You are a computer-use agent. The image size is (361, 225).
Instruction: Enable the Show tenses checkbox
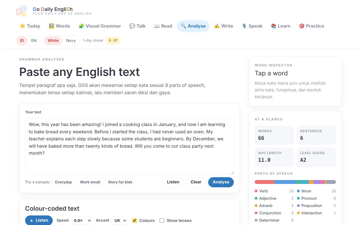click(x=162, y=220)
